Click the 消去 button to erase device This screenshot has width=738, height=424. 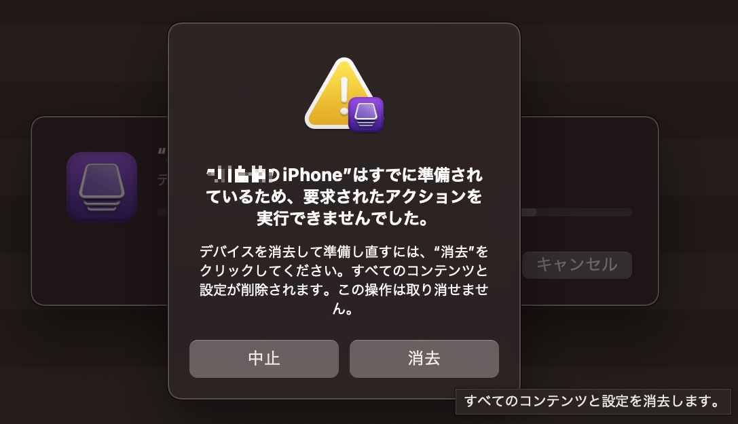(424, 359)
